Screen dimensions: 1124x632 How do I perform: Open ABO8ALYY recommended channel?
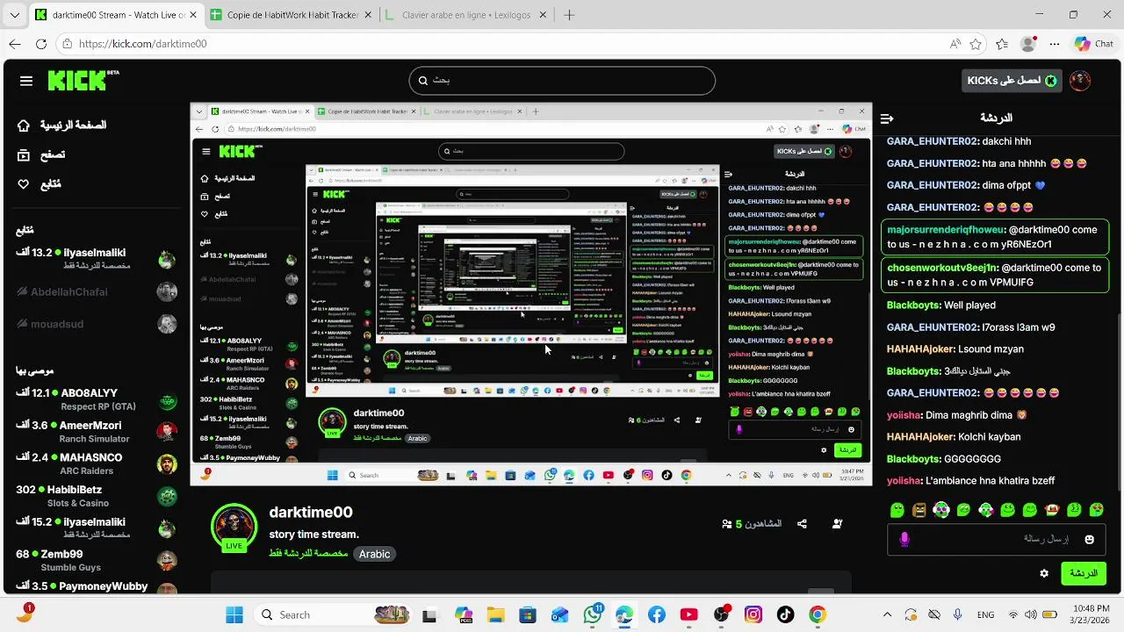point(95,399)
